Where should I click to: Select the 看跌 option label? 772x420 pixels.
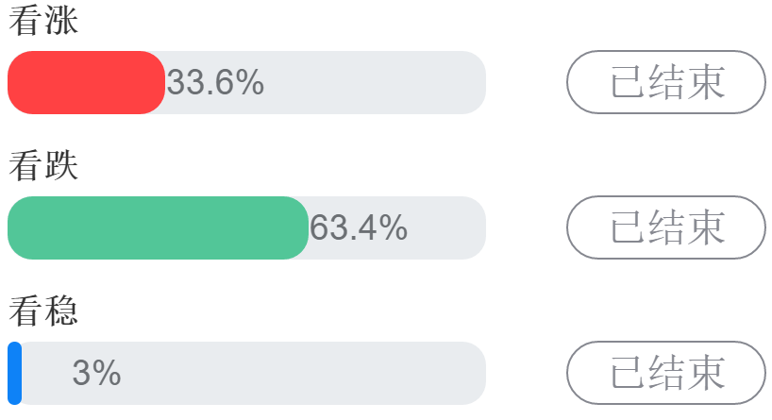point(43,167)
